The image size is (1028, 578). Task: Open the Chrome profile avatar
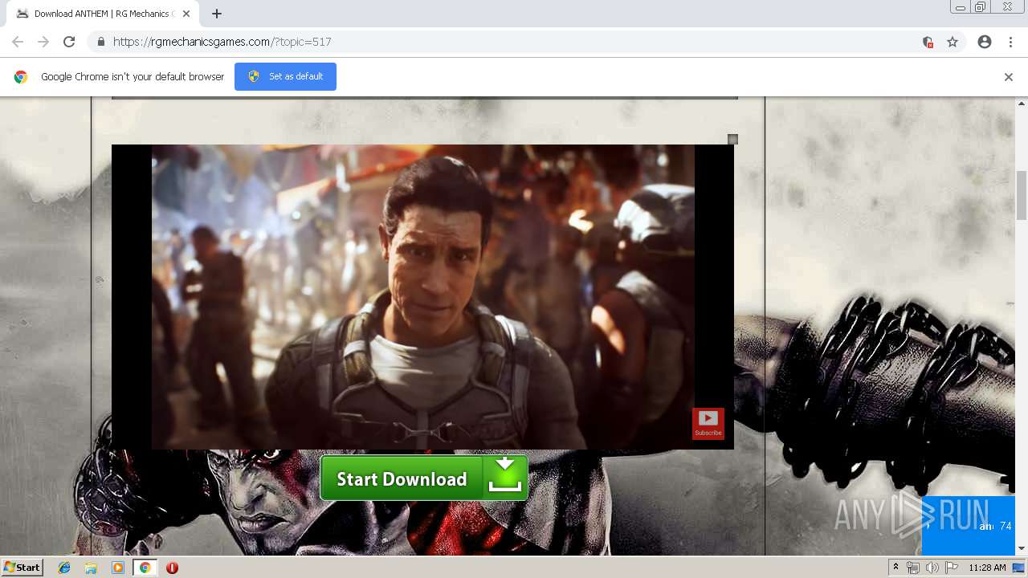pos(985,42)
